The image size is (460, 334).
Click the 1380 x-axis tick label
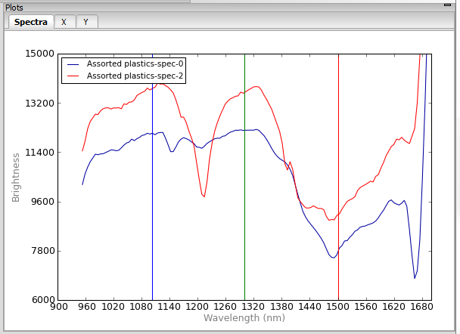pyautogui.click(x=281, y=307)
